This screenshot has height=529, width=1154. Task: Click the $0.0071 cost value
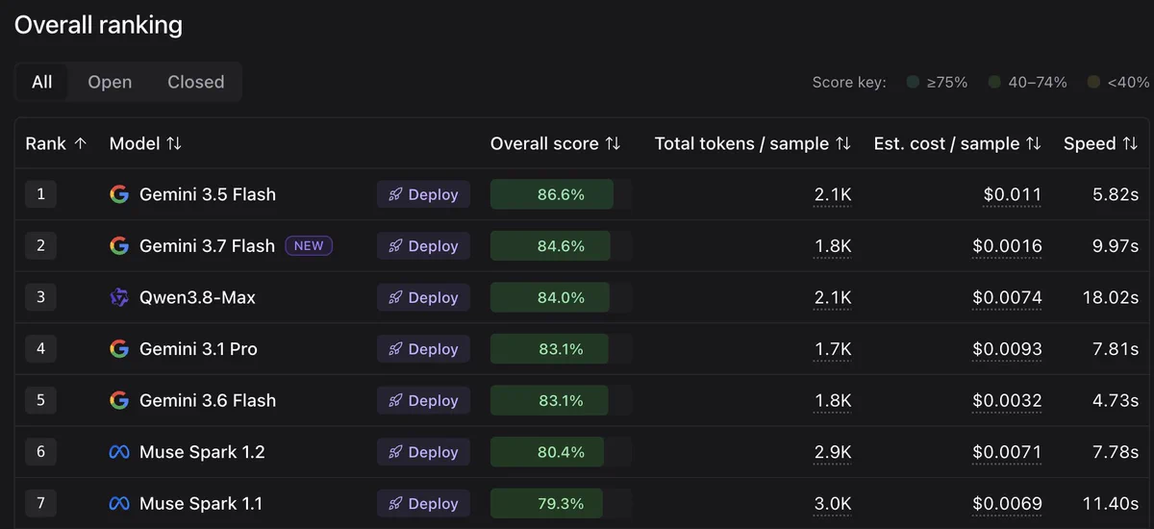[x=1007, y=452]
